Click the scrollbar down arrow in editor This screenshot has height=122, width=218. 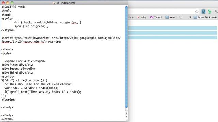tap(126, 116)
